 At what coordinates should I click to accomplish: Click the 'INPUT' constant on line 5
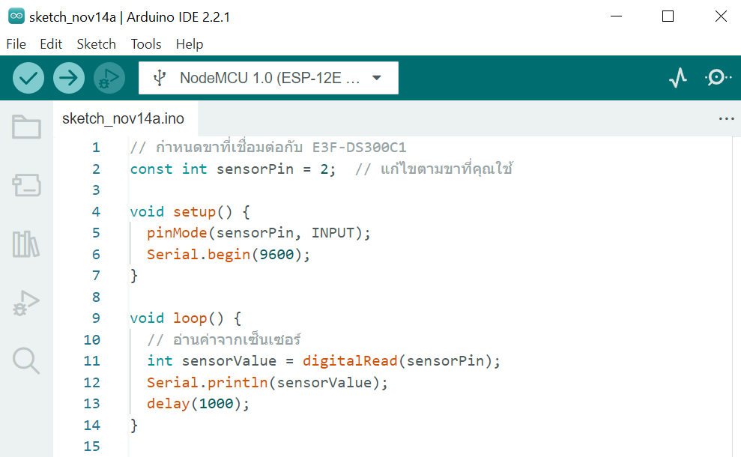click(333, 233)
